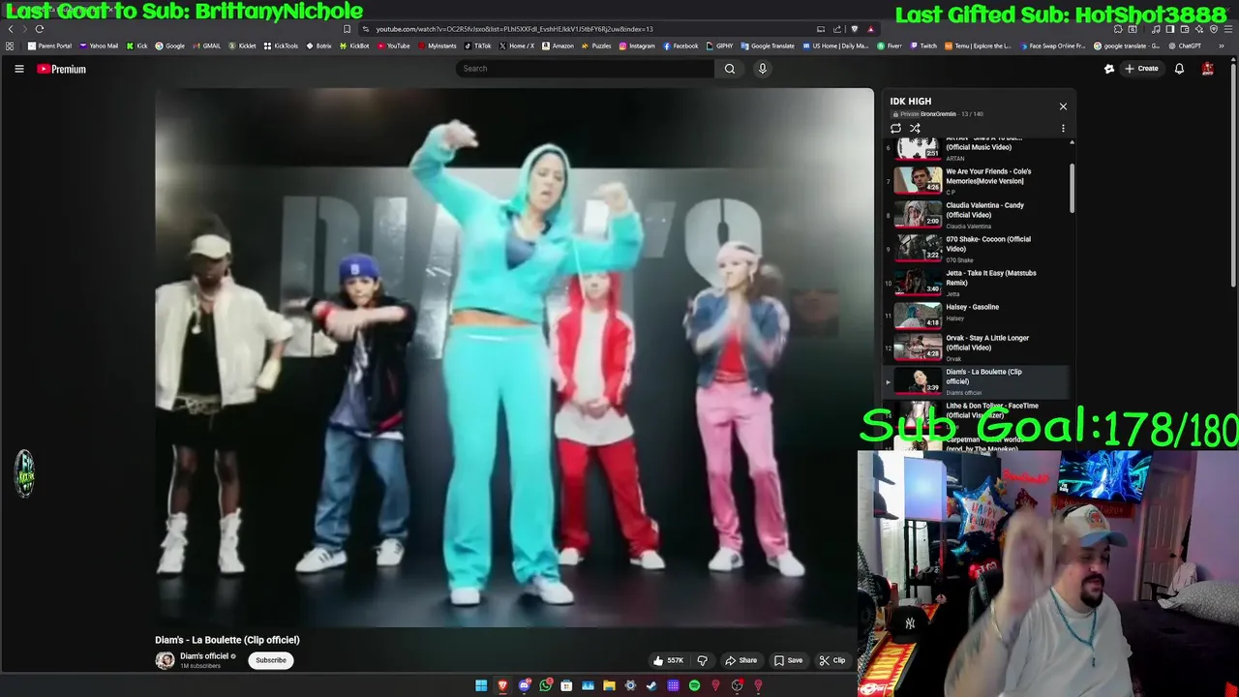Switch to Brave in the taskbar
Screen dimensions: 1239x697
pyautogui.click(x=502, y=685)
